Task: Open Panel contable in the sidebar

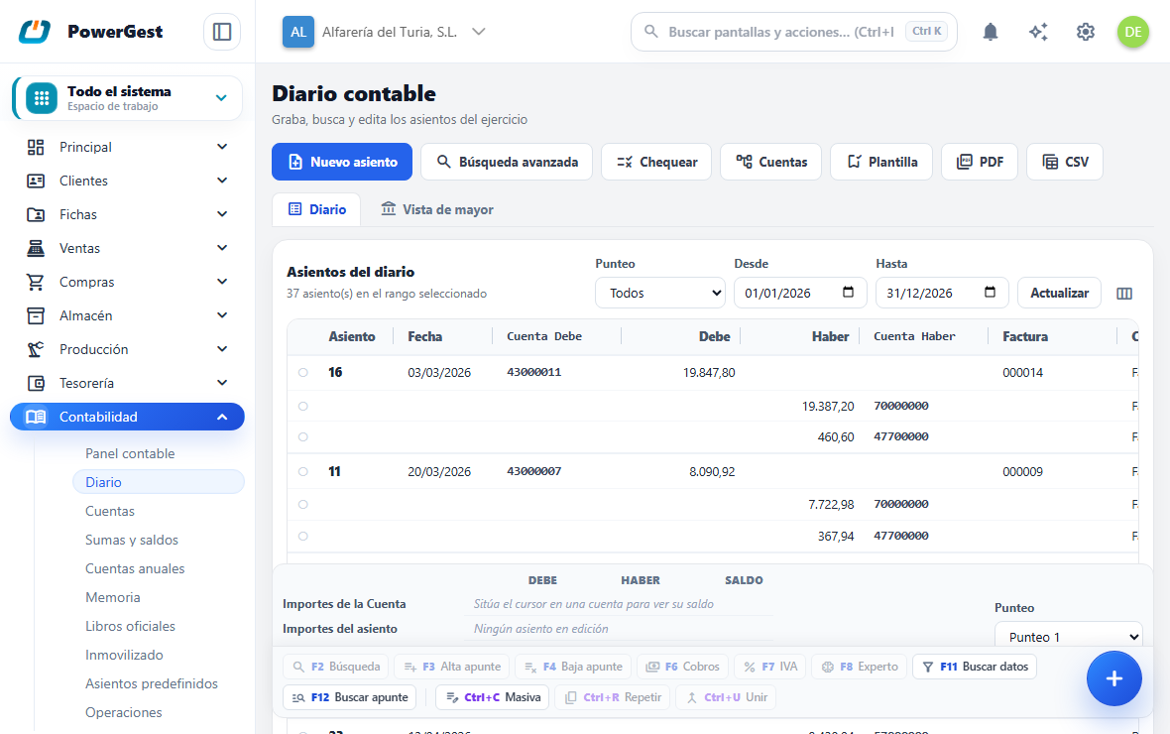Action: pos(130,453)
